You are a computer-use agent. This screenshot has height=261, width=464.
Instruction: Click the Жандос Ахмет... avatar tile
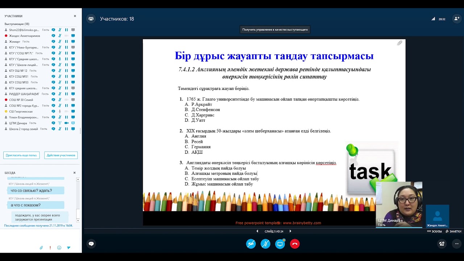[438, 216]
